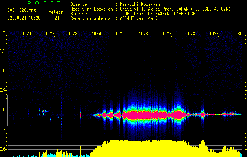This screenshot has height=157, width=247.
Task: Click the kHz axis unit label
Action: tap(4, 32)
